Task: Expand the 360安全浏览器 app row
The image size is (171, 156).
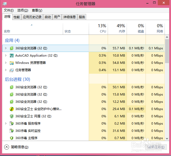Action: click(6, 48)
